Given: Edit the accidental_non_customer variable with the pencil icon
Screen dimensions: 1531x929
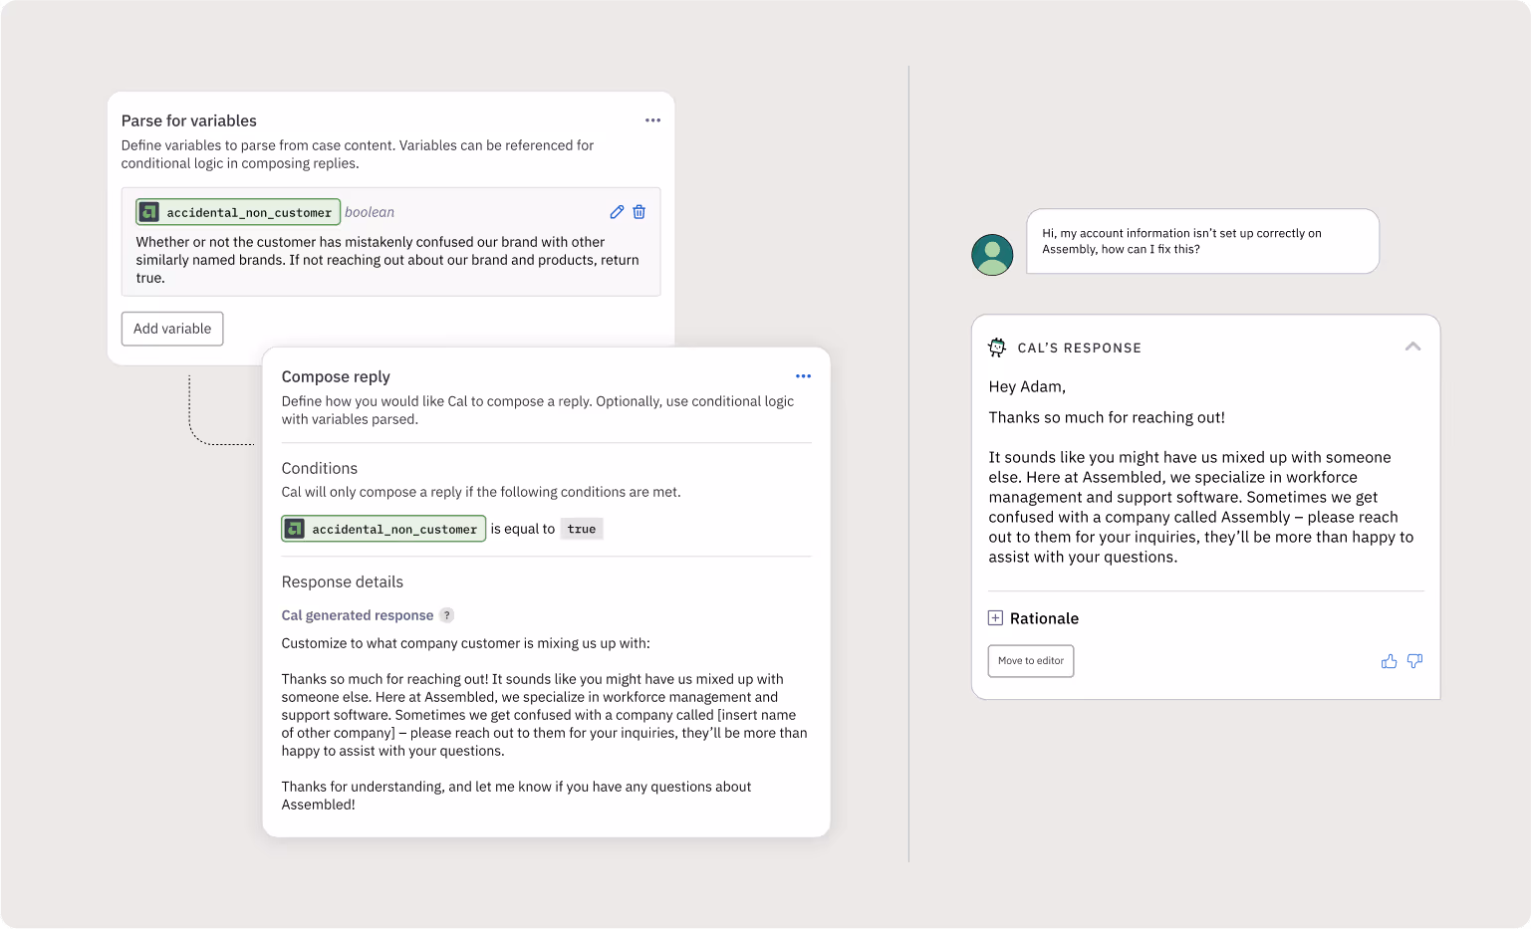Looking at the screenshot, I should coord(617,212).
